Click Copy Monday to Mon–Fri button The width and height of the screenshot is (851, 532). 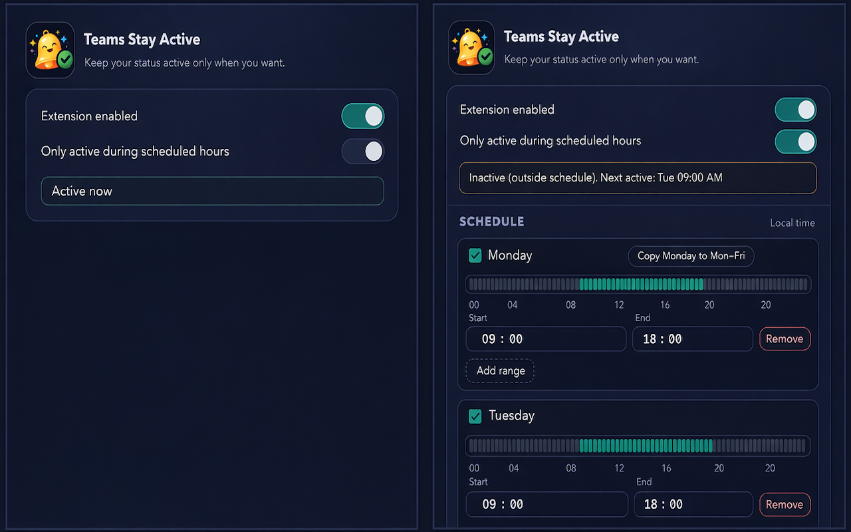(x=691, y=256)
